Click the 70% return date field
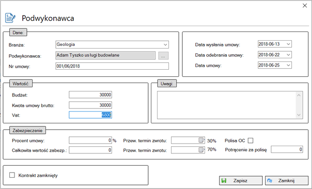Viewport: 312px width, 189px height. pyautogui.click(x=188, y=150)
